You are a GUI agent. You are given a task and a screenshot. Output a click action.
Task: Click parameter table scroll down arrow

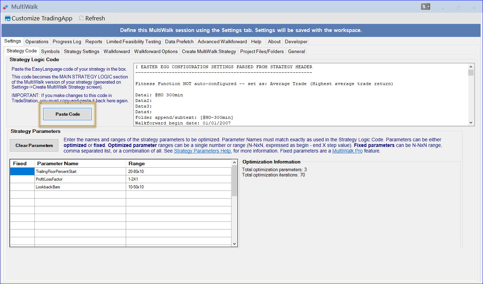[235, 244]
